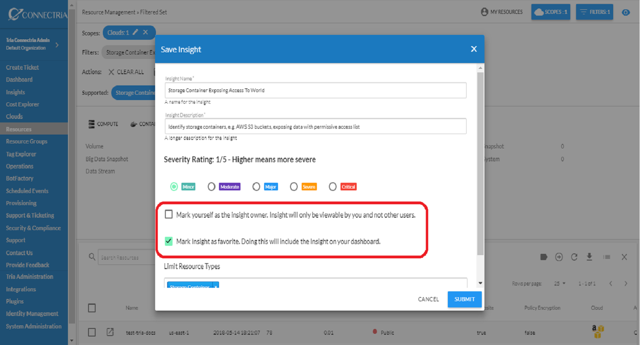The image size is (640, 345).
Task: Open Filters: 1 button in top bar
Action: pyautogui.click(x=594, y=12)
